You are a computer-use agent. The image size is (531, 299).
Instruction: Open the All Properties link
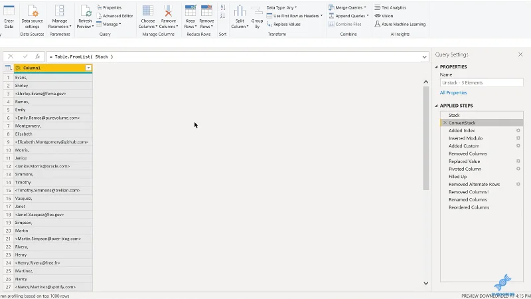453,92
